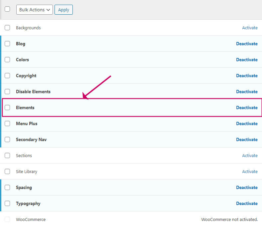The height and width of the screenshot is (227, 262).
Task: Click the Blog module name
Action: tap(21, 44)
